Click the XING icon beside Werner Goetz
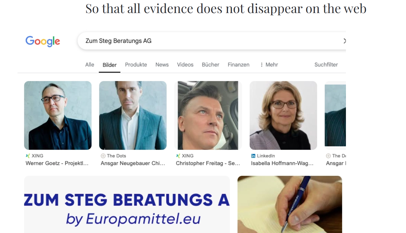 [x=28, y=156]
